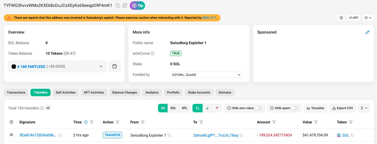The image size is (377, 144).
Task: Filter the Amount column
Action: click(x=274, y=122)
